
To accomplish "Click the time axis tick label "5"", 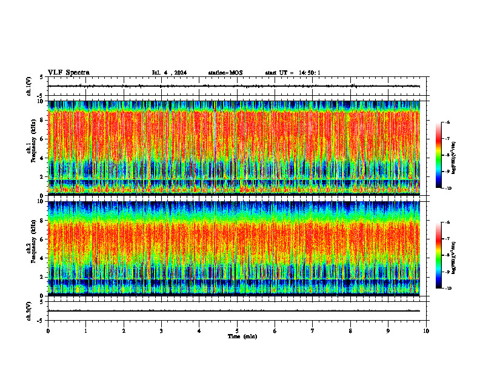I will coord(237,331).
